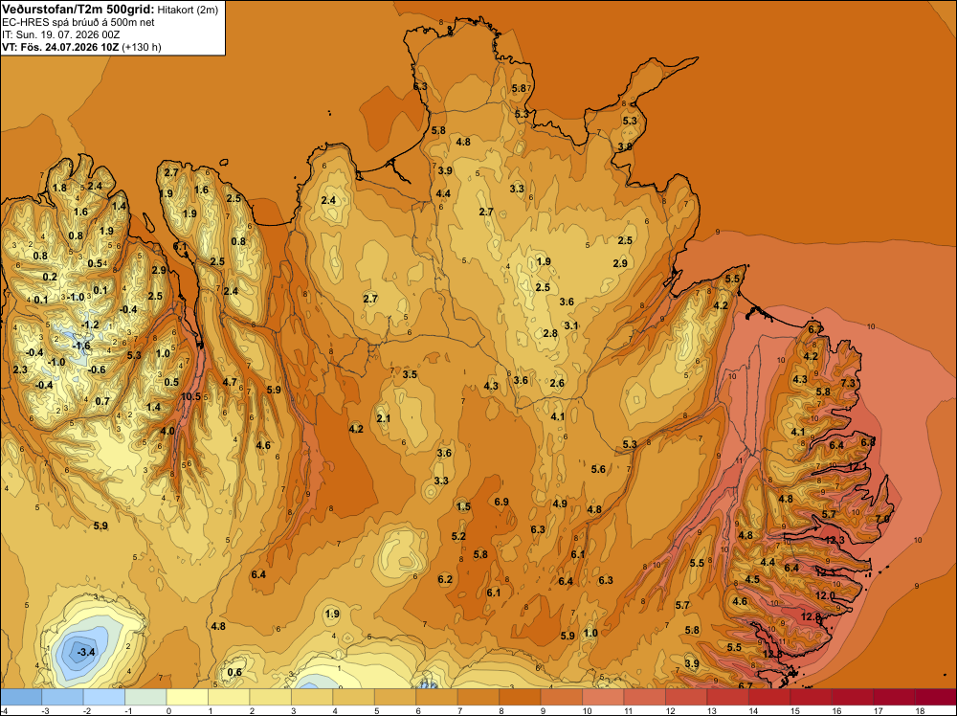Click the 1.5 temperature value
The width and height of the screenshot is (957, 716).
pyautogui.click(x=463, y=506)
